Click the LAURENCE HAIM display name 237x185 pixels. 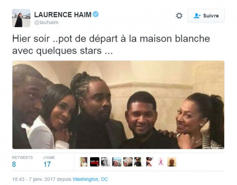(x=63, y=15)
